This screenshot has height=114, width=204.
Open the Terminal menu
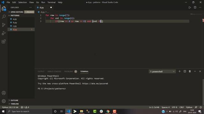51,2
